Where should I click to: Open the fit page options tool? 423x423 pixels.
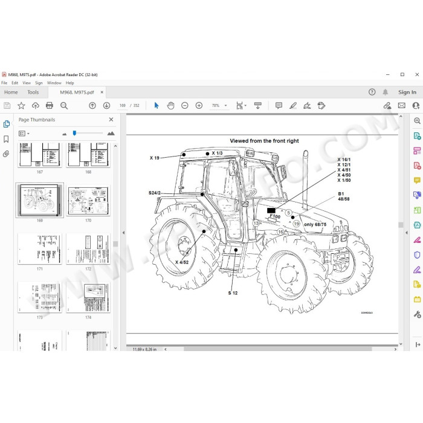[x=241, y=106]
